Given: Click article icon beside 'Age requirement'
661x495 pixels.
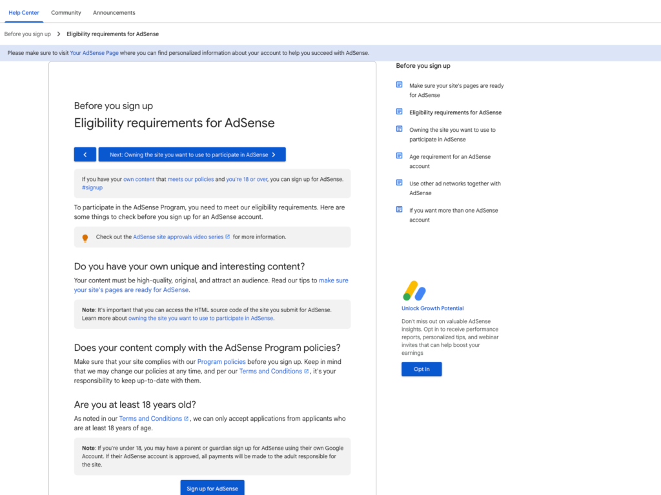Looking at the screenshot, I should pos(399,156).
